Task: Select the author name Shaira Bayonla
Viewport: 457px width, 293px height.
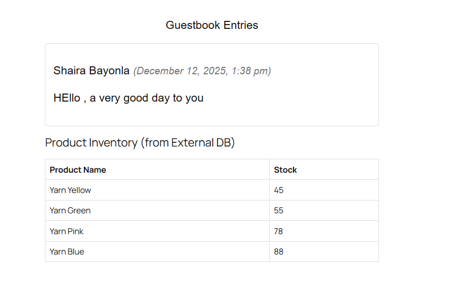Action: (91, 71)
